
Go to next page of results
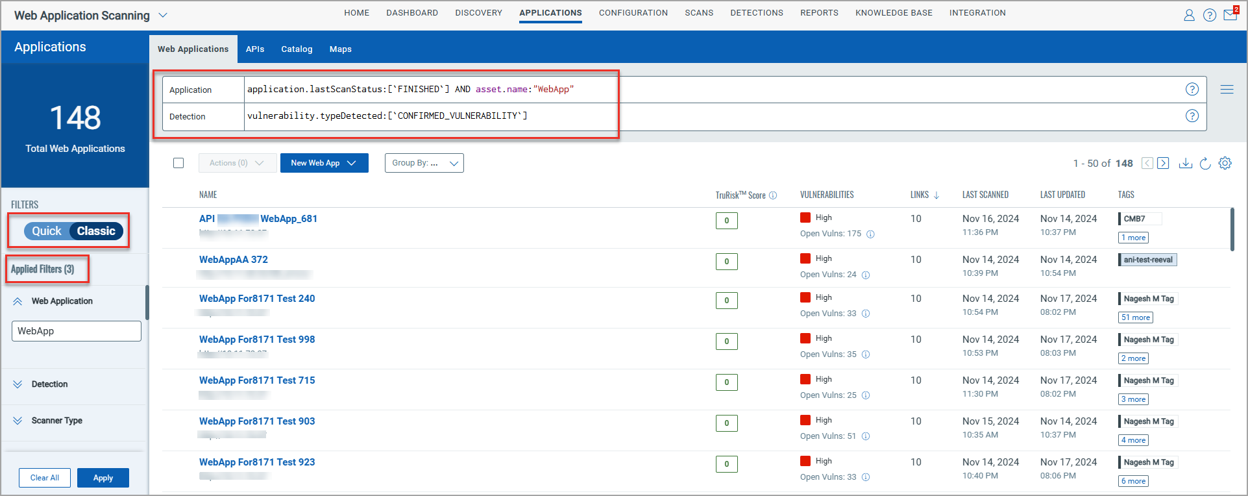tap(1163, 163)
